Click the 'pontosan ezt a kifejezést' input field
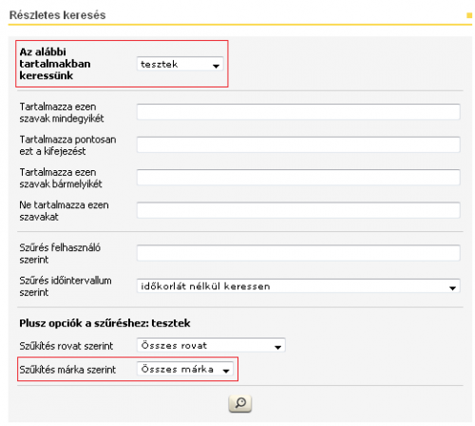The height and width of the screenshot is (426, 475). pos(298,145)
